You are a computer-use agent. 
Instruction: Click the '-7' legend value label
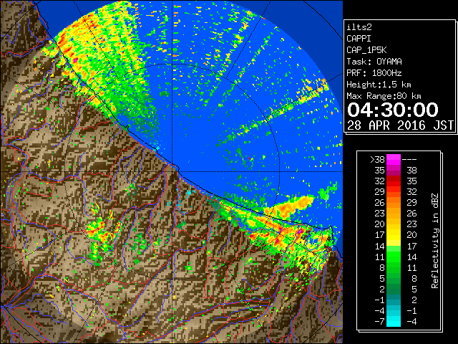(379, 321)
